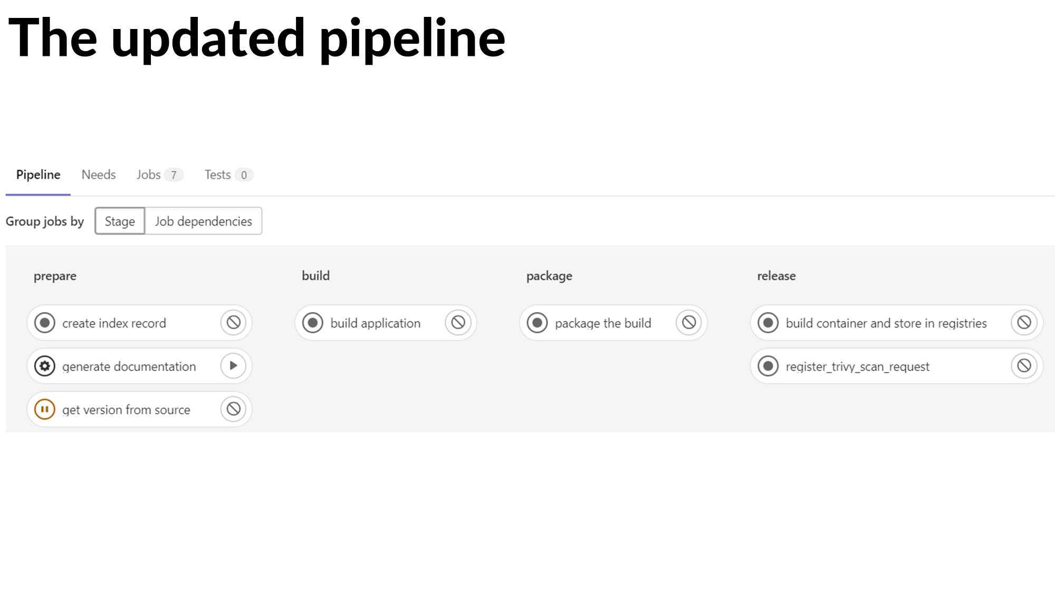The image size is (1055, 593).
Task: Click paused status icon for get version
Action: click(45, 409)
